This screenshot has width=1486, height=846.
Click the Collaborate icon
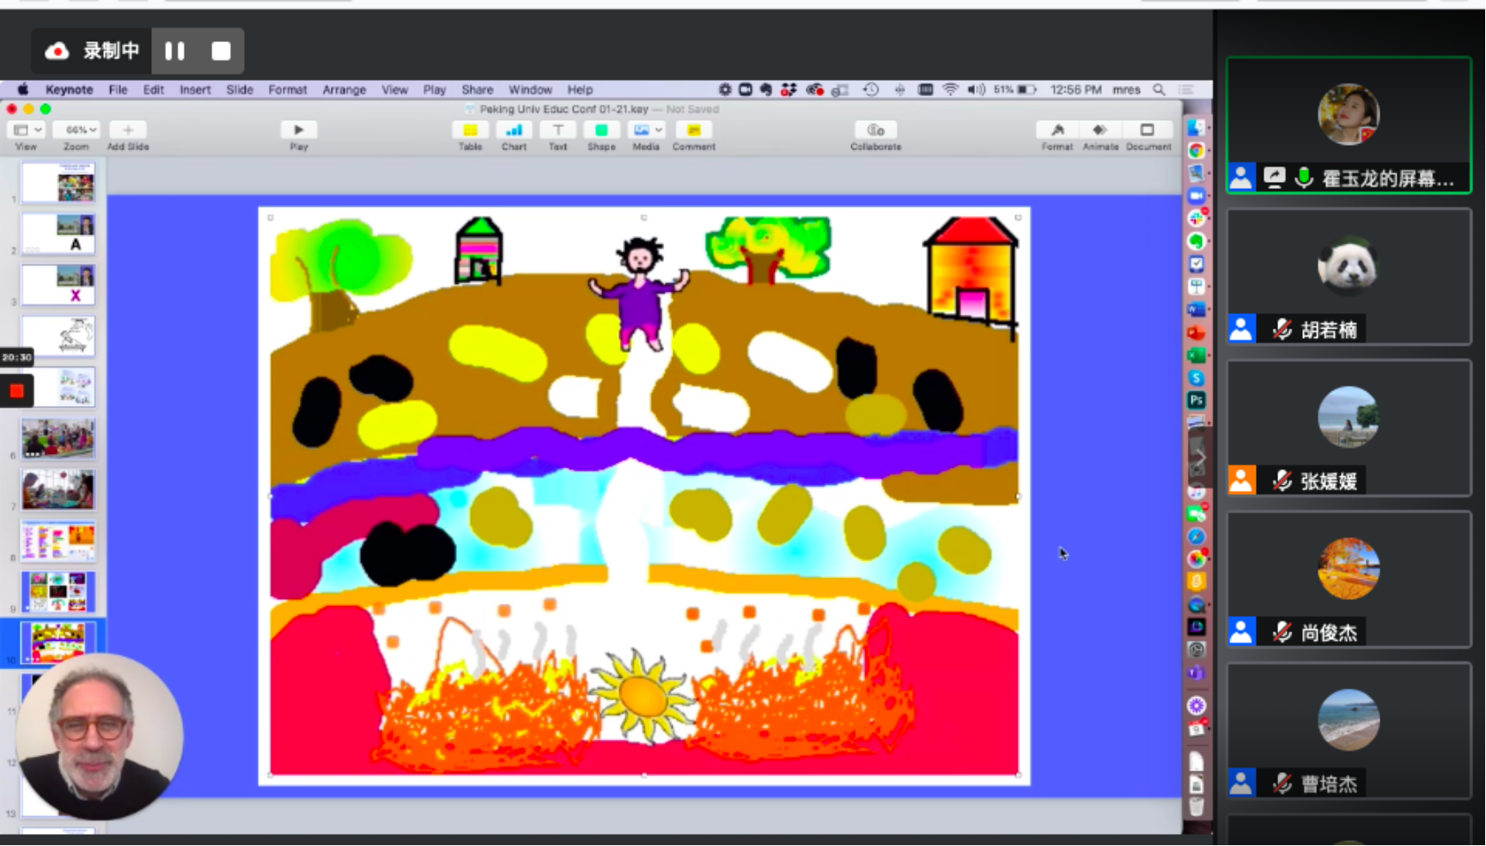875,130
